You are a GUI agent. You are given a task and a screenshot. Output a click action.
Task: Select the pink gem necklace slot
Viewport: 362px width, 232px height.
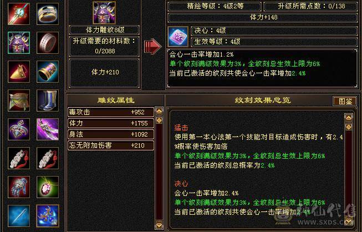tap(48, 187)
